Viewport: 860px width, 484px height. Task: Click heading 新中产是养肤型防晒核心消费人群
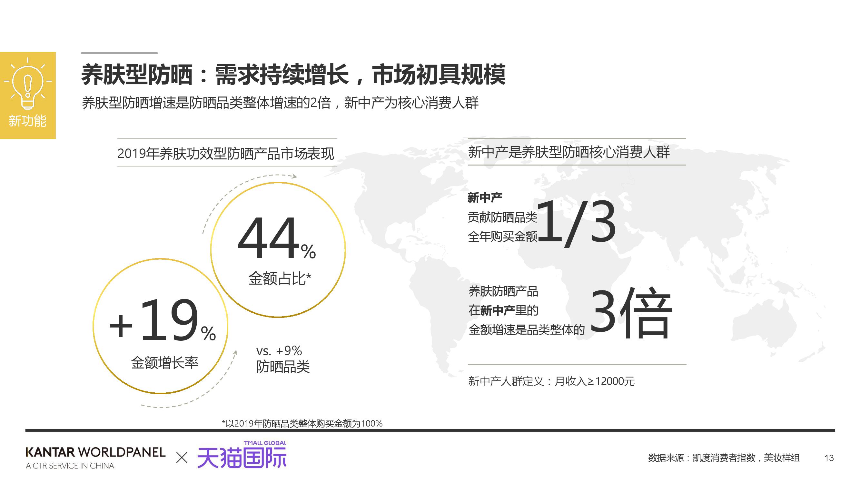pyautogui.click(x=568, y=152)
